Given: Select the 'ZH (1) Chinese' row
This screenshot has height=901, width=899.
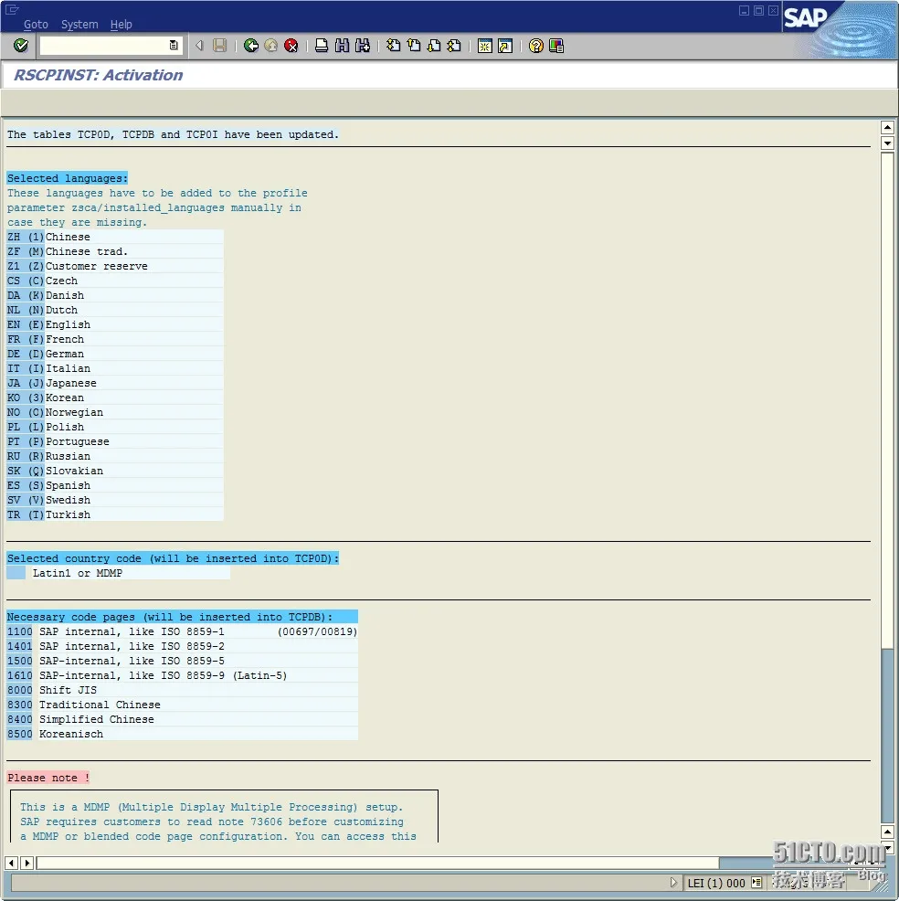Looking at the screenshot, I should point(115,237).
